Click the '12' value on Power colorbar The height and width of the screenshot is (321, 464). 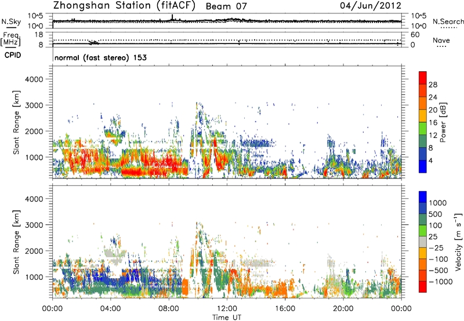[x=433, y=136]
